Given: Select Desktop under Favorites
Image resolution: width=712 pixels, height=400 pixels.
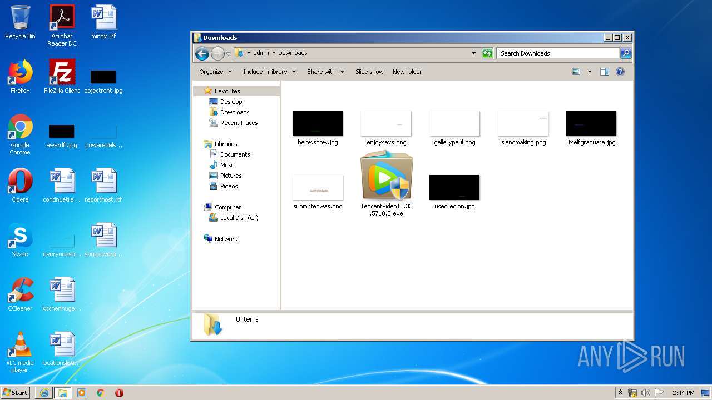Looking at the screenshot, I should (x=231, y=102).
